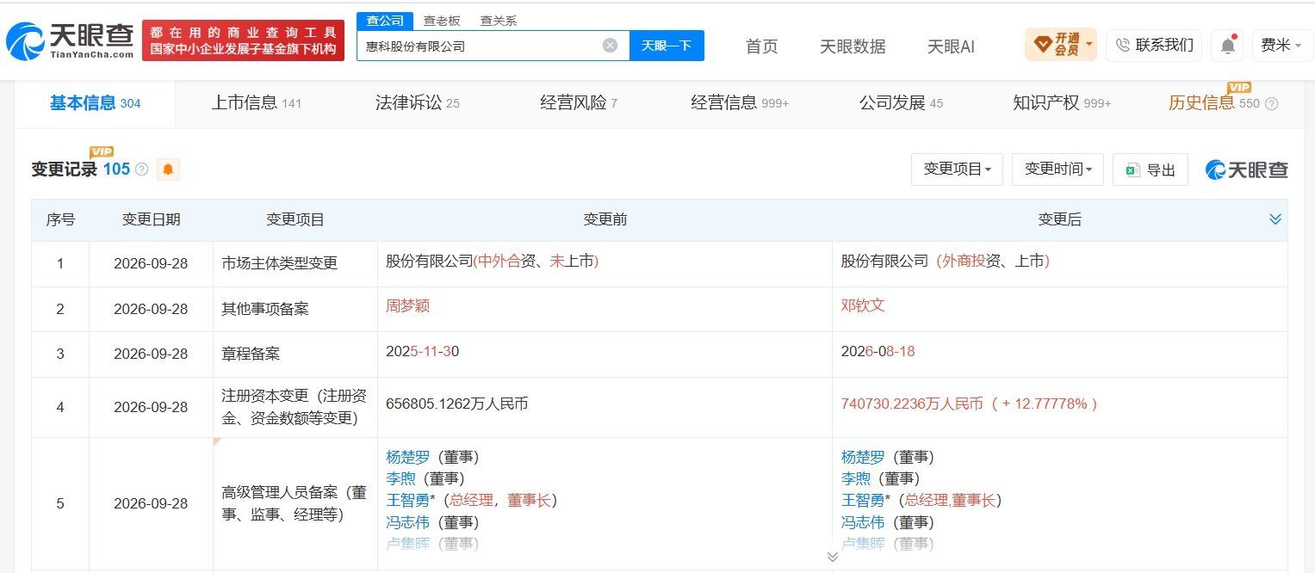The width and height of the screenshot is (1315, 573).
Task: Select the 经营信息 tab
Action: (x=739, y=103)
